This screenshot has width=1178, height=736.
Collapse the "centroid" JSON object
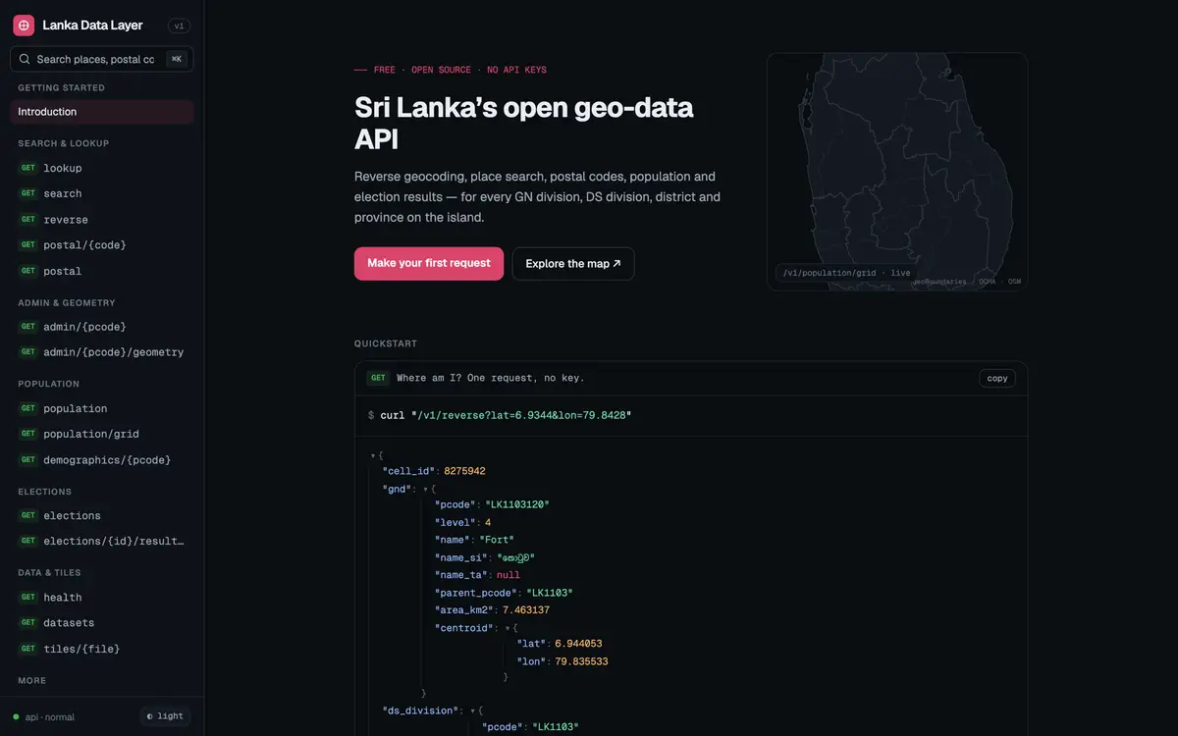coord(507,627)
